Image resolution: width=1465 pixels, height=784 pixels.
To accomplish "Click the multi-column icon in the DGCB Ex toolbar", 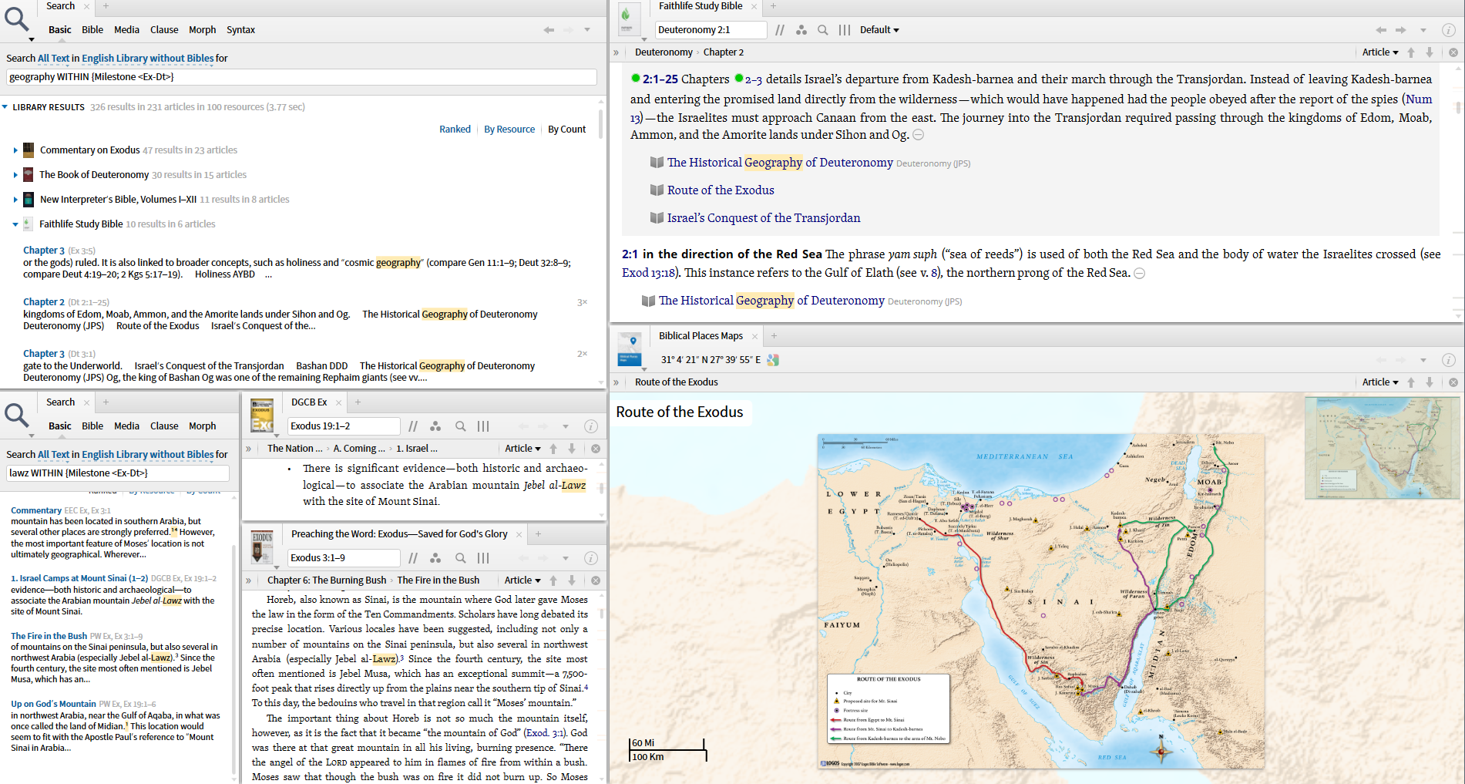I will tap(483, 426).
